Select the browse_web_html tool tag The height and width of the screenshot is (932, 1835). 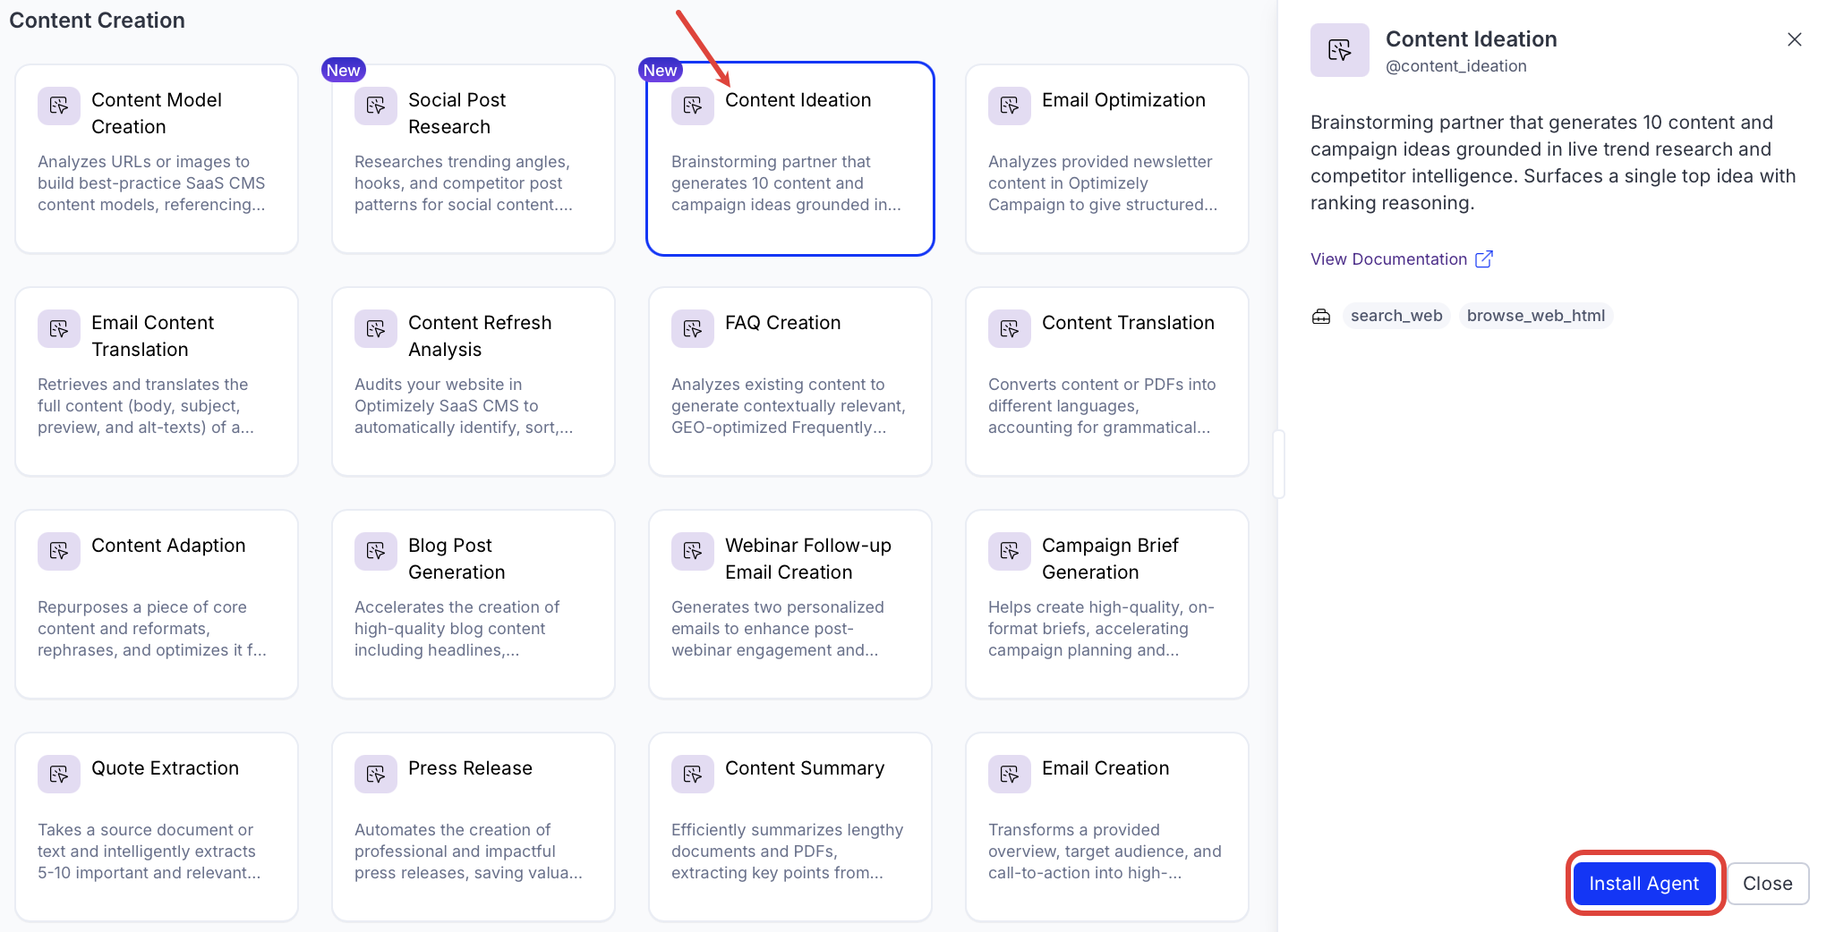1535,317
